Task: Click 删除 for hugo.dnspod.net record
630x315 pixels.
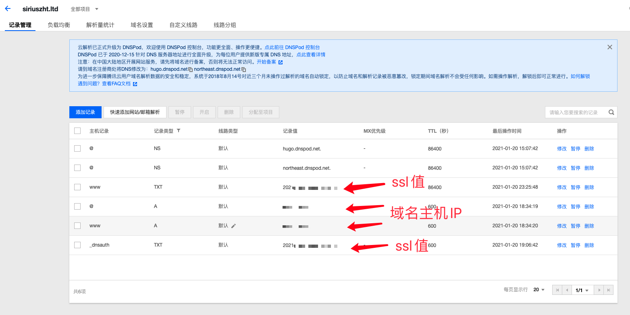Action: pos(589,149)
